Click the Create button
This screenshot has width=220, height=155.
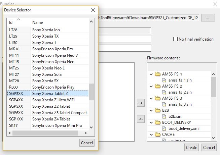(191, 148)
